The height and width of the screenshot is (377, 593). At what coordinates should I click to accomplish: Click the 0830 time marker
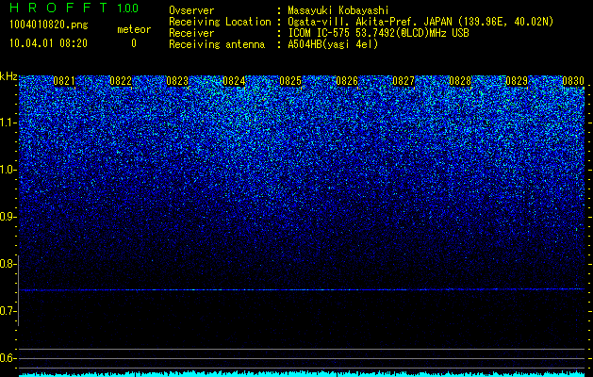[x=573, y=81]
